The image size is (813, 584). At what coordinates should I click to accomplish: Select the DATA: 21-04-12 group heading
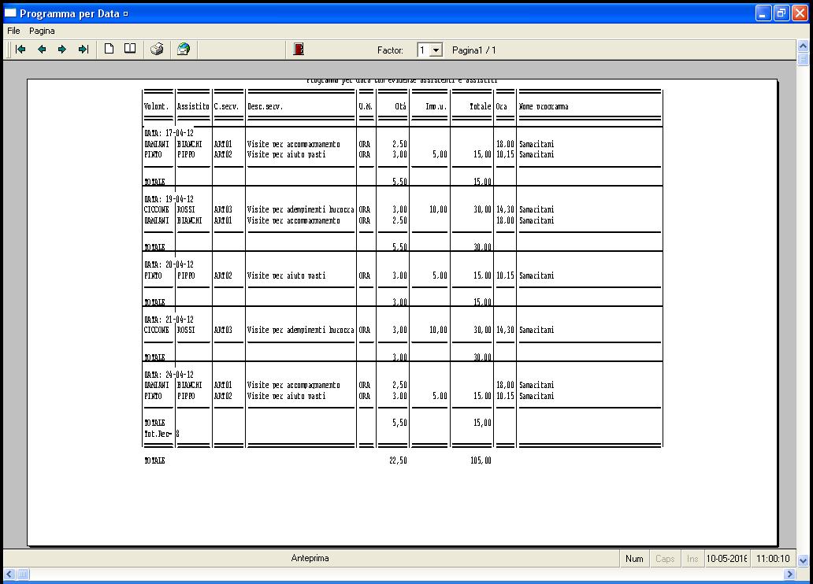[169, 320]
